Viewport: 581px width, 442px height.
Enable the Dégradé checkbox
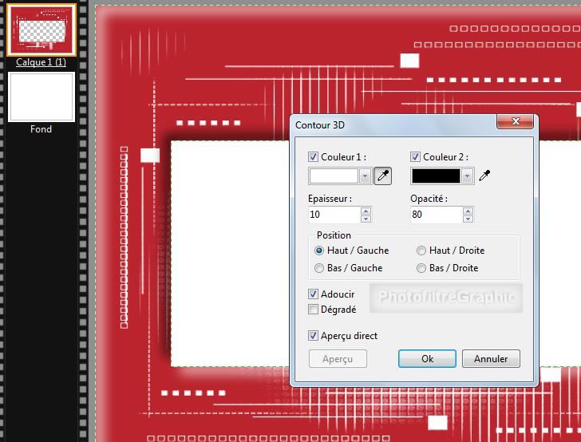[x=314, y=310]
